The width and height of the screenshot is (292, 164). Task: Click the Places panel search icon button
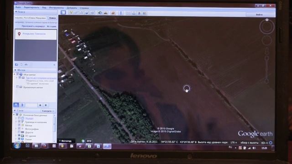pyautogui.click(x=16, y=105)
